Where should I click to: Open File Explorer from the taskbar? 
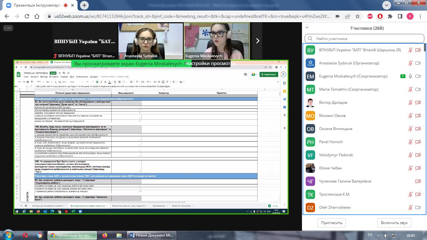point(119,235)
